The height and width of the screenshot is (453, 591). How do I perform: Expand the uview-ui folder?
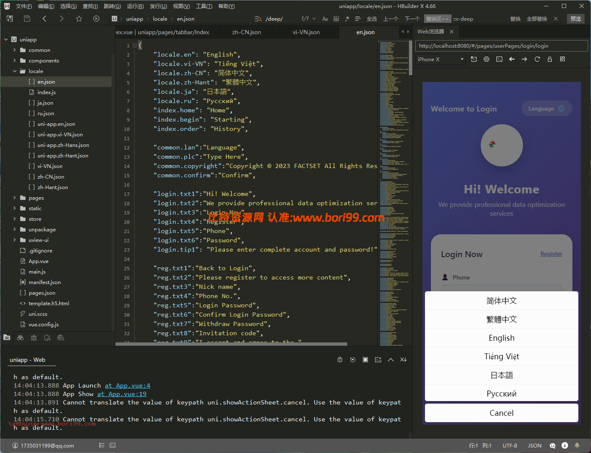click(15, 240)
